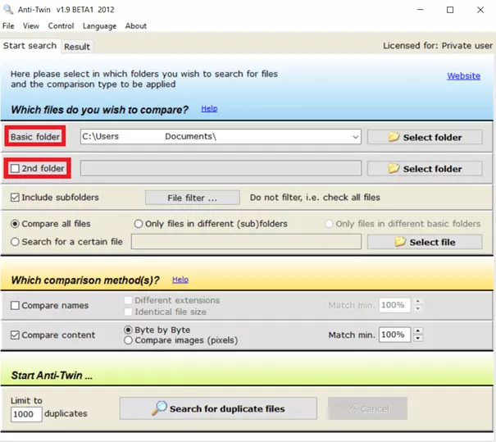
Task: Select Search for a certain file option
Action: pos(15,242)
